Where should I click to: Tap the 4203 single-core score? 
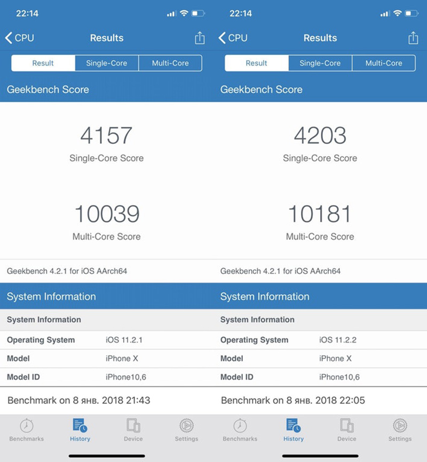click(320, 135)
